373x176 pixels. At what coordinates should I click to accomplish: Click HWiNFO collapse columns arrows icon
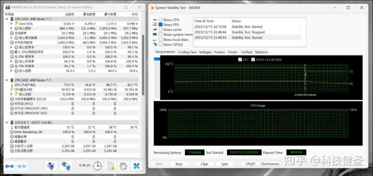pyautogui.click(x=22, y=166)
